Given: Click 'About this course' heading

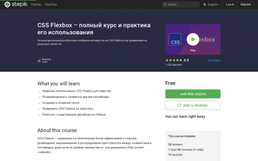Looking at the screenshot, I should [x=57, y=130].
